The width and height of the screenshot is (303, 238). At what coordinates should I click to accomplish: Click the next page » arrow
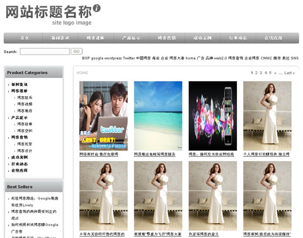(x=275, y=73)
